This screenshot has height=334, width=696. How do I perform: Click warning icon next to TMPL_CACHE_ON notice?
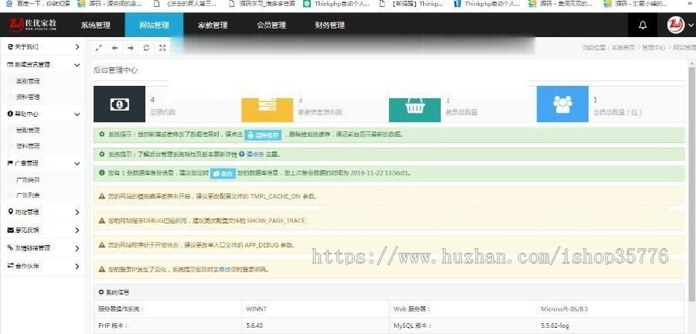[101, 196]
